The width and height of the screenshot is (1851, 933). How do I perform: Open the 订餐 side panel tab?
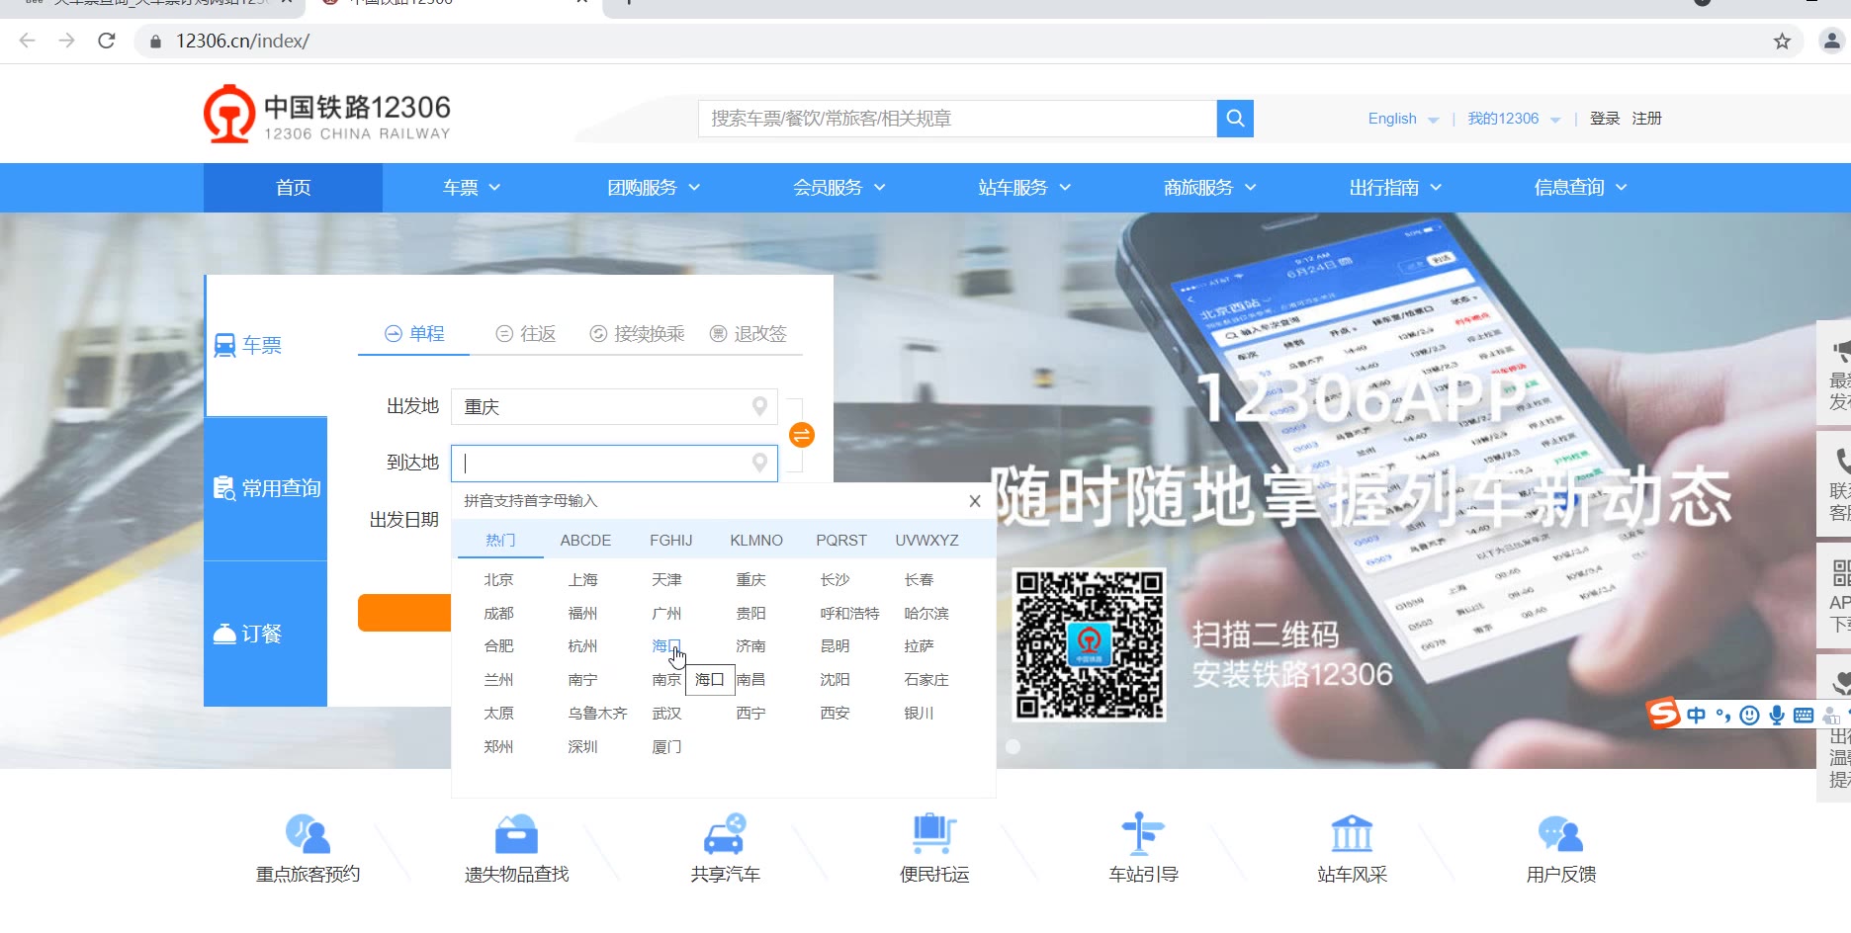pos(265,634)
